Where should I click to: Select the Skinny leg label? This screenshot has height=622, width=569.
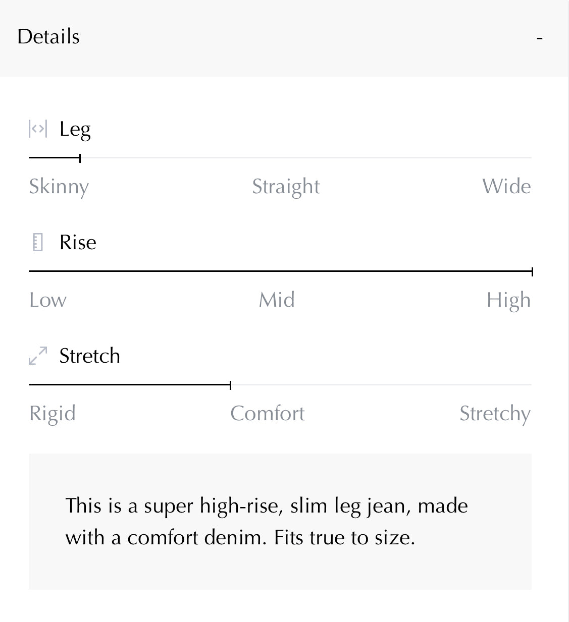tap(59, 187)
